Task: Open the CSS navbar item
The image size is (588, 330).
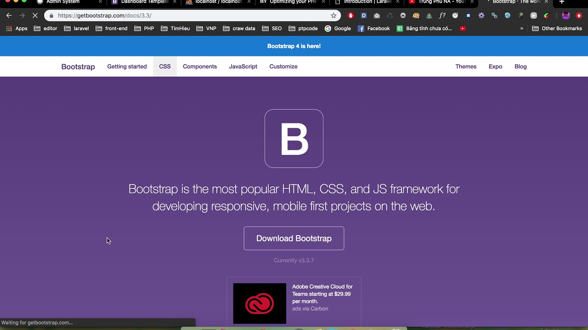Action: [165, 66]
